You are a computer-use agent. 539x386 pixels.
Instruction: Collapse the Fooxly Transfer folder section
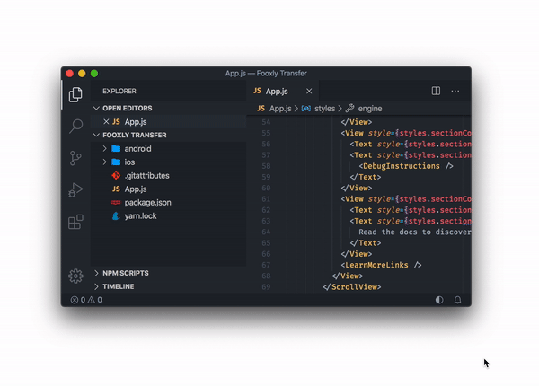[x=96, y=135]
